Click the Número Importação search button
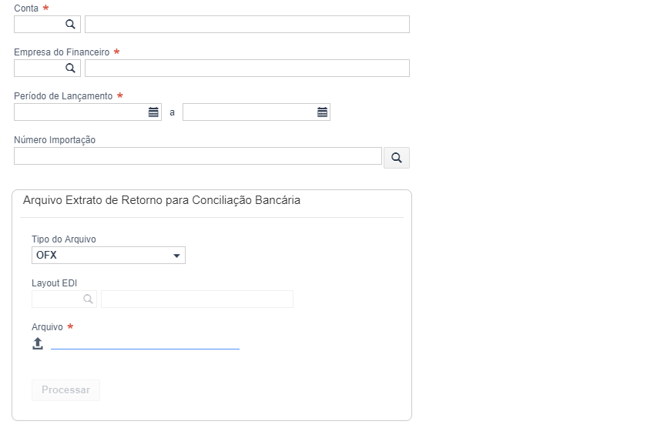Viewport: 654px width, 428px height. [397, 158]
